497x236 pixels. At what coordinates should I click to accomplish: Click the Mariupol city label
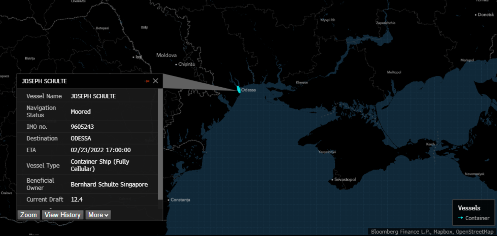(x=467, y=60)
